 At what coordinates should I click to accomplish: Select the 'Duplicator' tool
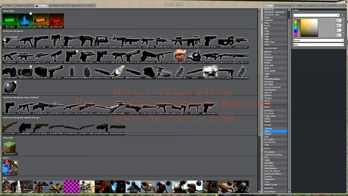[275, 57]
